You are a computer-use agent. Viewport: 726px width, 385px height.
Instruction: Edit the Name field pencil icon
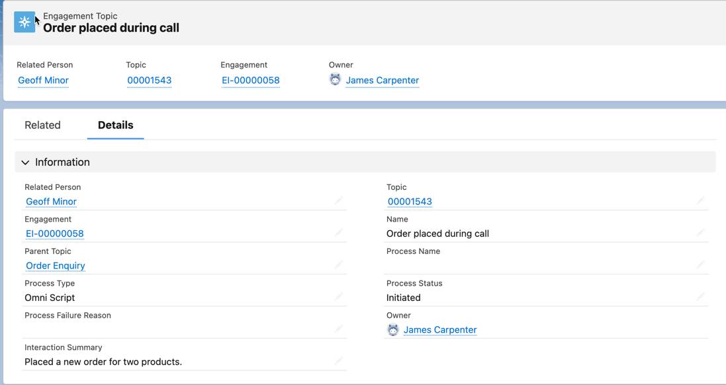[701, 232]
